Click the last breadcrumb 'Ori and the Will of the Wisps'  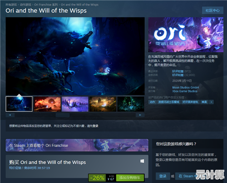tap(79, 5)
